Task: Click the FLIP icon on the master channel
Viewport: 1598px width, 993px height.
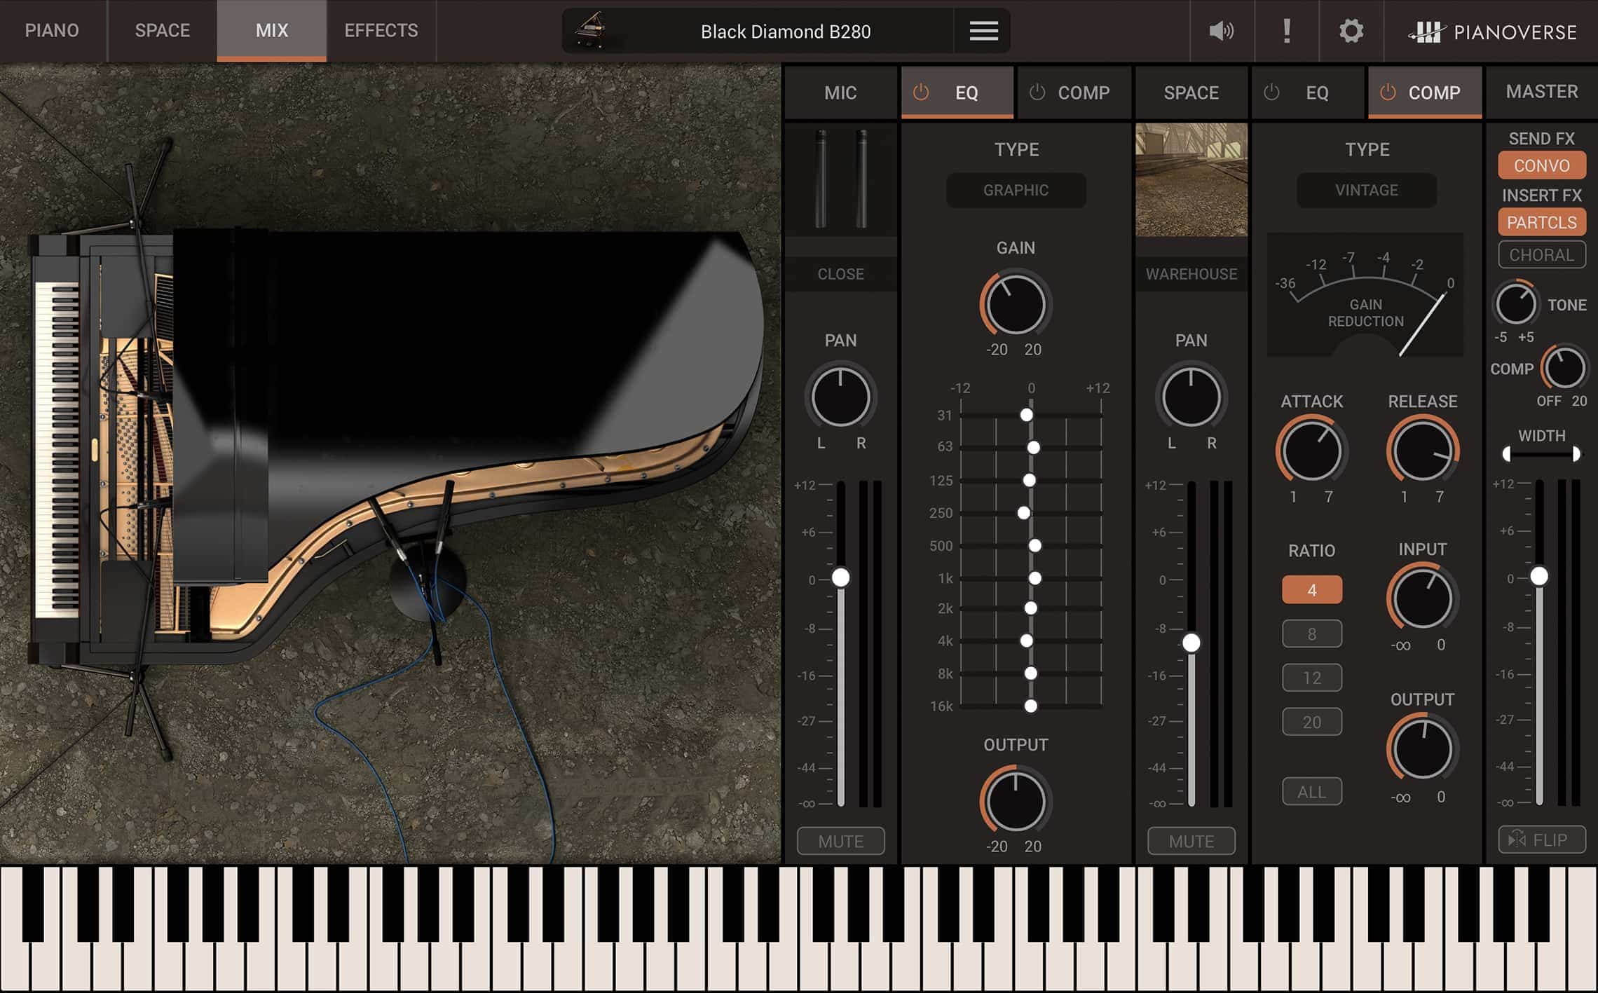Action: tap(1541, 840)
